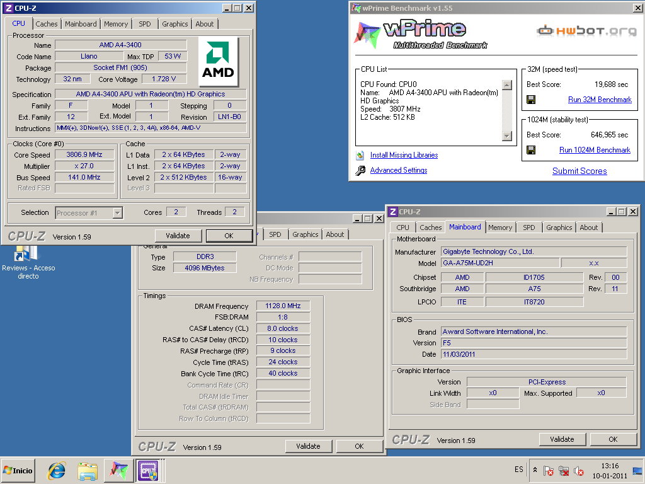Click Validate in the Mainboard CPU-Z window

(x=562, y=439)
